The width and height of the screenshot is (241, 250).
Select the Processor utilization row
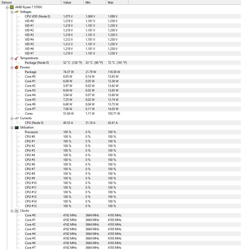tap(132, 132)
